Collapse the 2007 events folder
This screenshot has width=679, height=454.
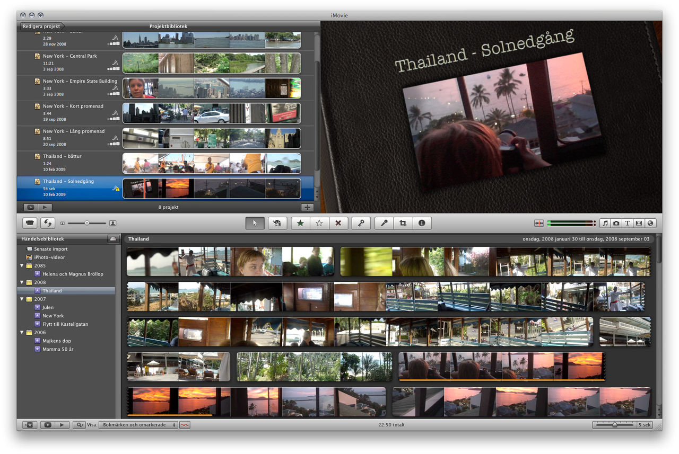(21, 299)
